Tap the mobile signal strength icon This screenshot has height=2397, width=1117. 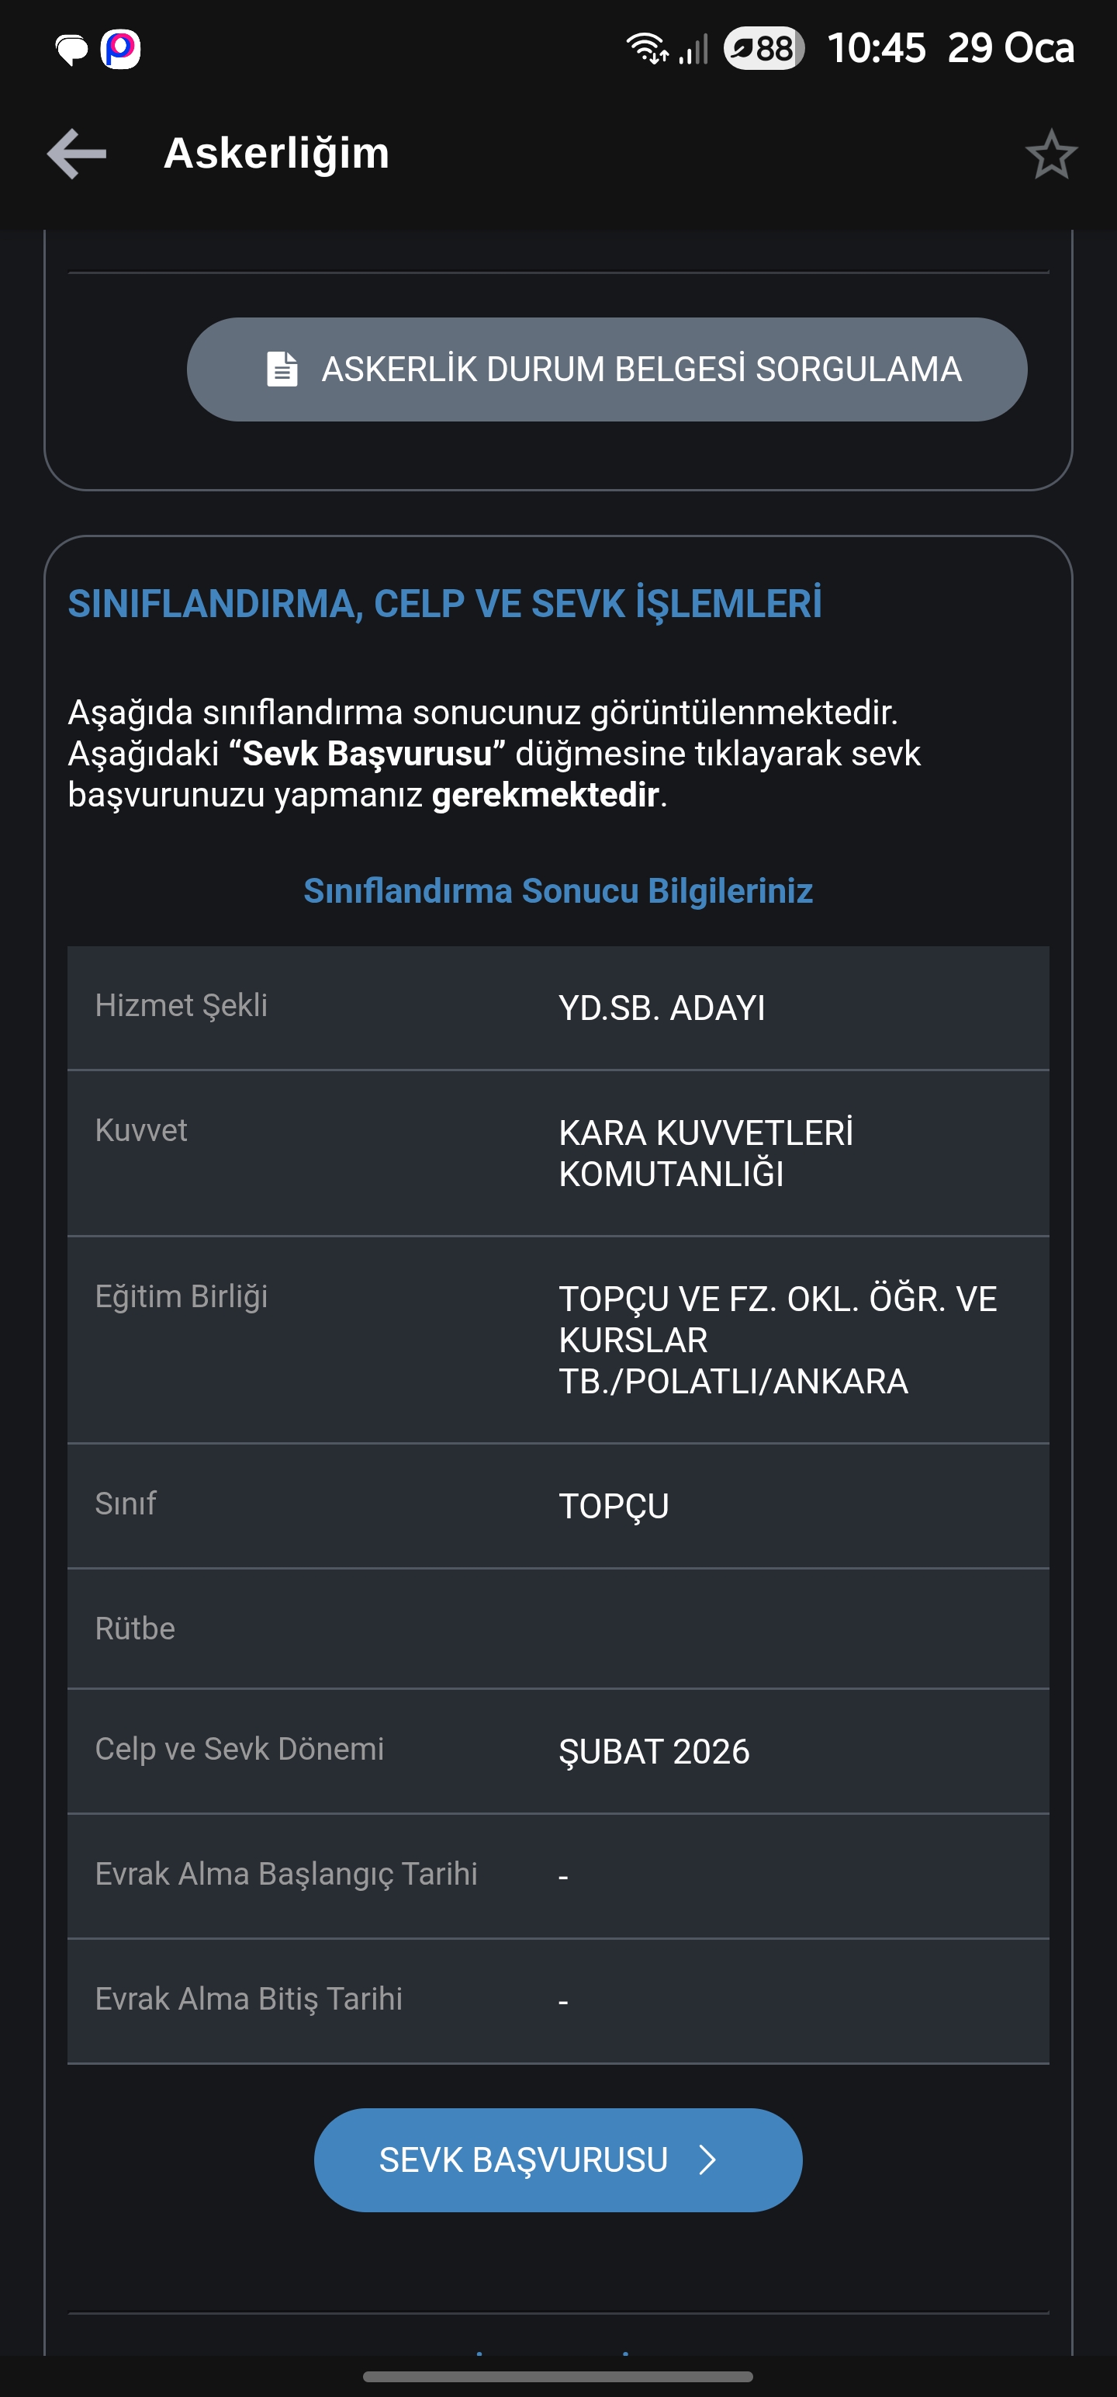coord(693,48)
